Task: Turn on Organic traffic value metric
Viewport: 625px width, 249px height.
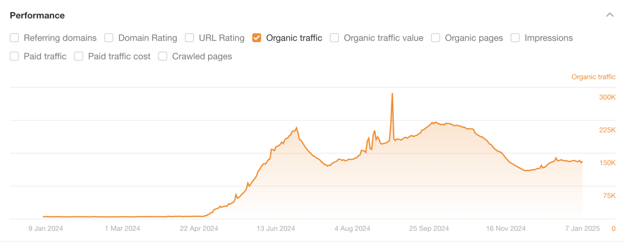Action: pos(334,38)
